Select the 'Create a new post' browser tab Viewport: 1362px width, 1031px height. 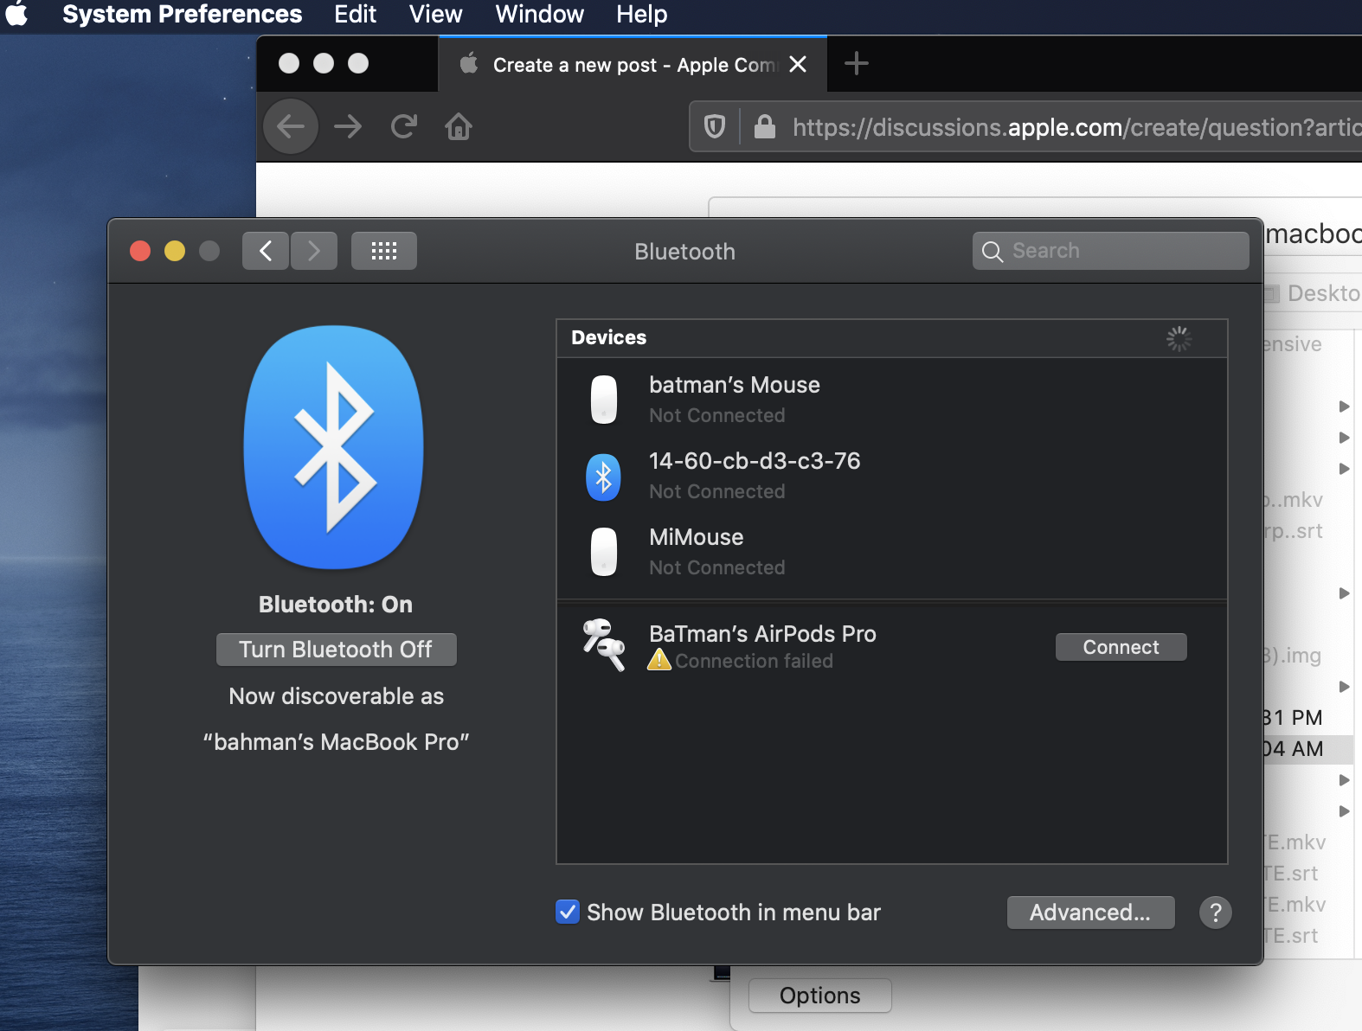(x=633, y=64)
